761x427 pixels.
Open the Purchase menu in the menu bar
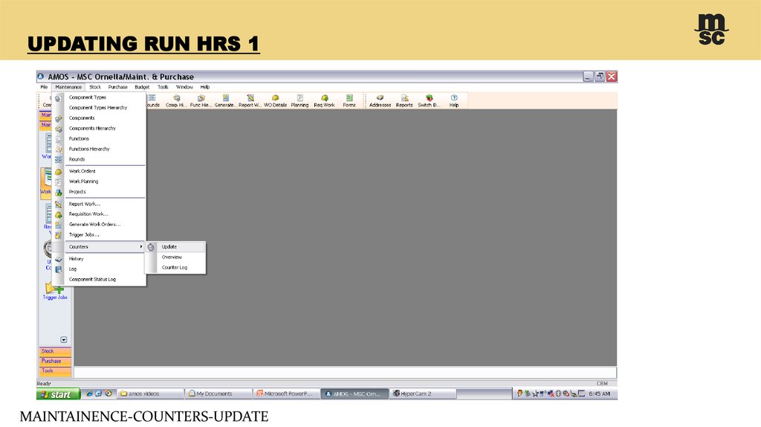[117, 87]
